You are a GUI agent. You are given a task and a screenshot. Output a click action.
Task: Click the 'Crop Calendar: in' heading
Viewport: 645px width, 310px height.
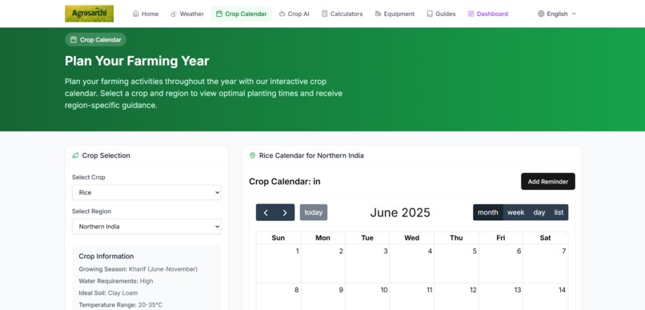click(285, 182)
